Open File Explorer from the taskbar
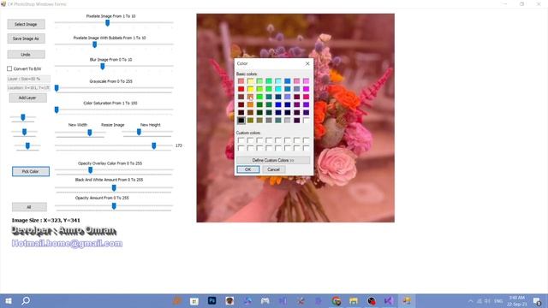548x308 pixels. [x=354, y=300]
